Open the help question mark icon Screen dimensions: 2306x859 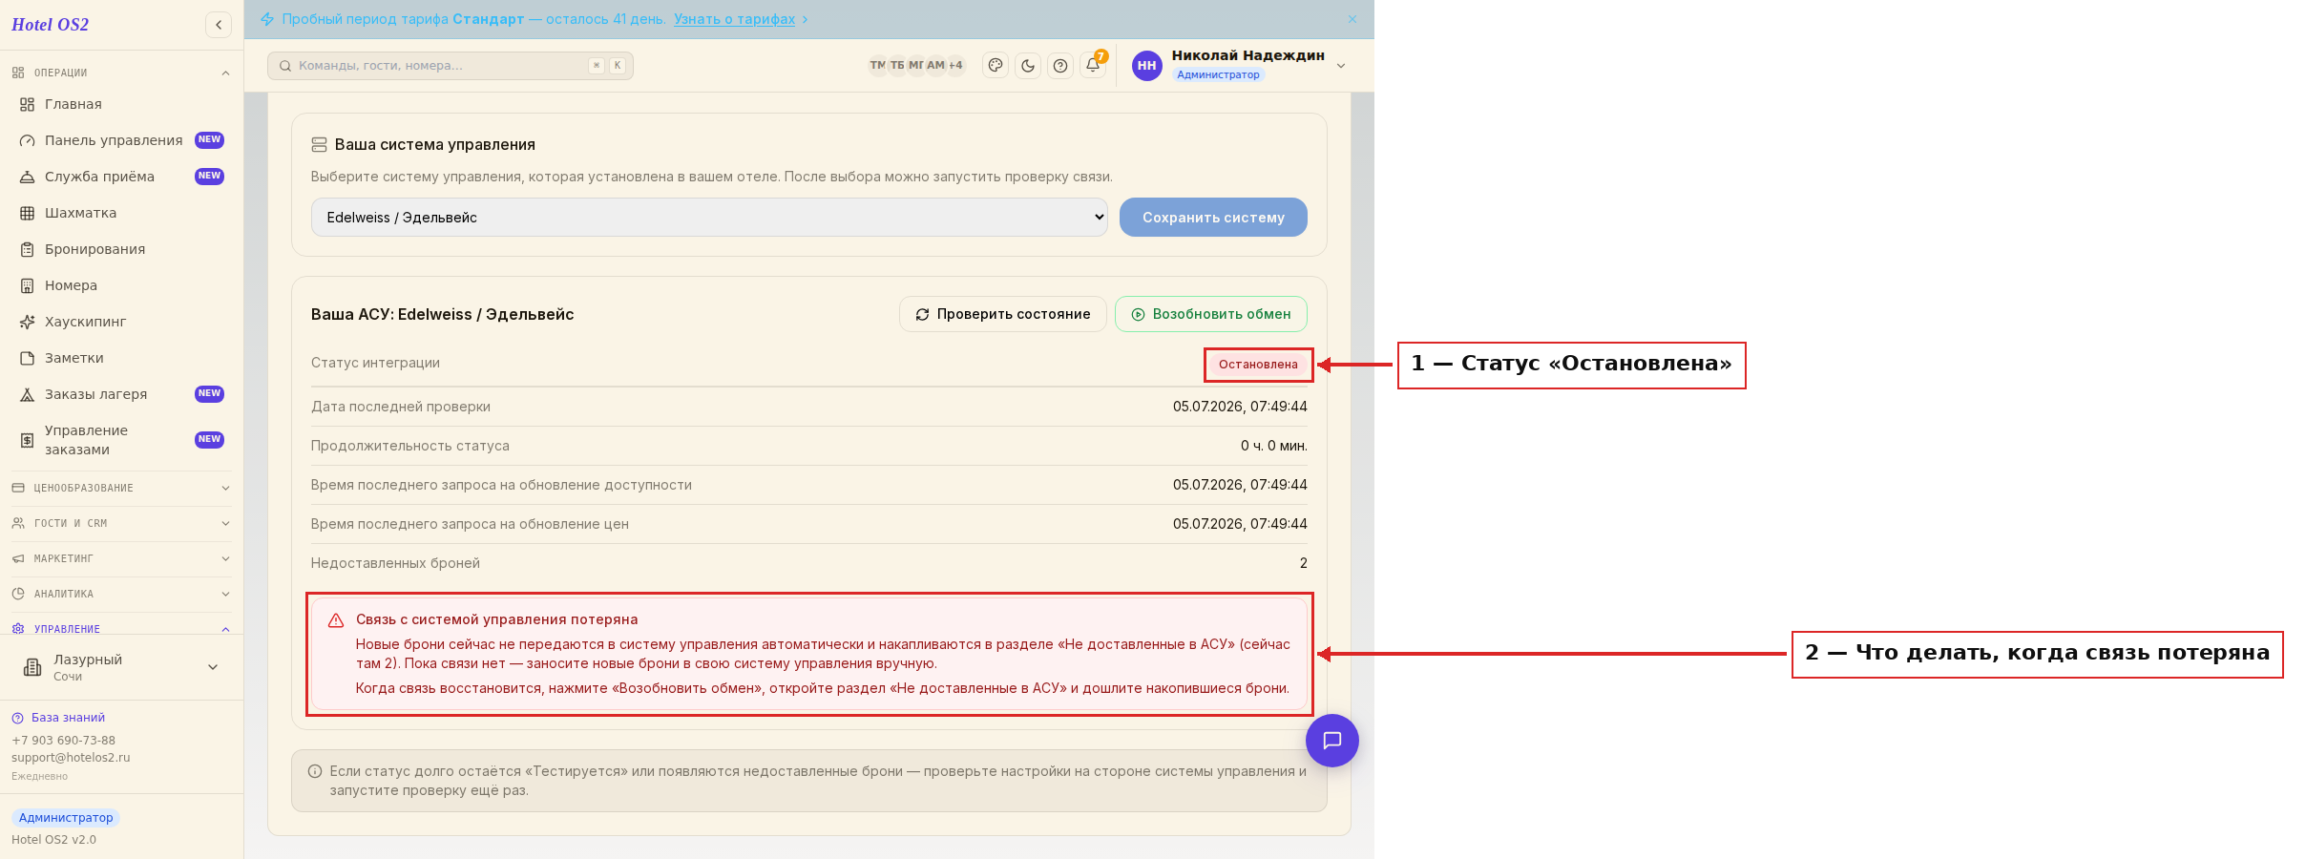pos(1060,65)
